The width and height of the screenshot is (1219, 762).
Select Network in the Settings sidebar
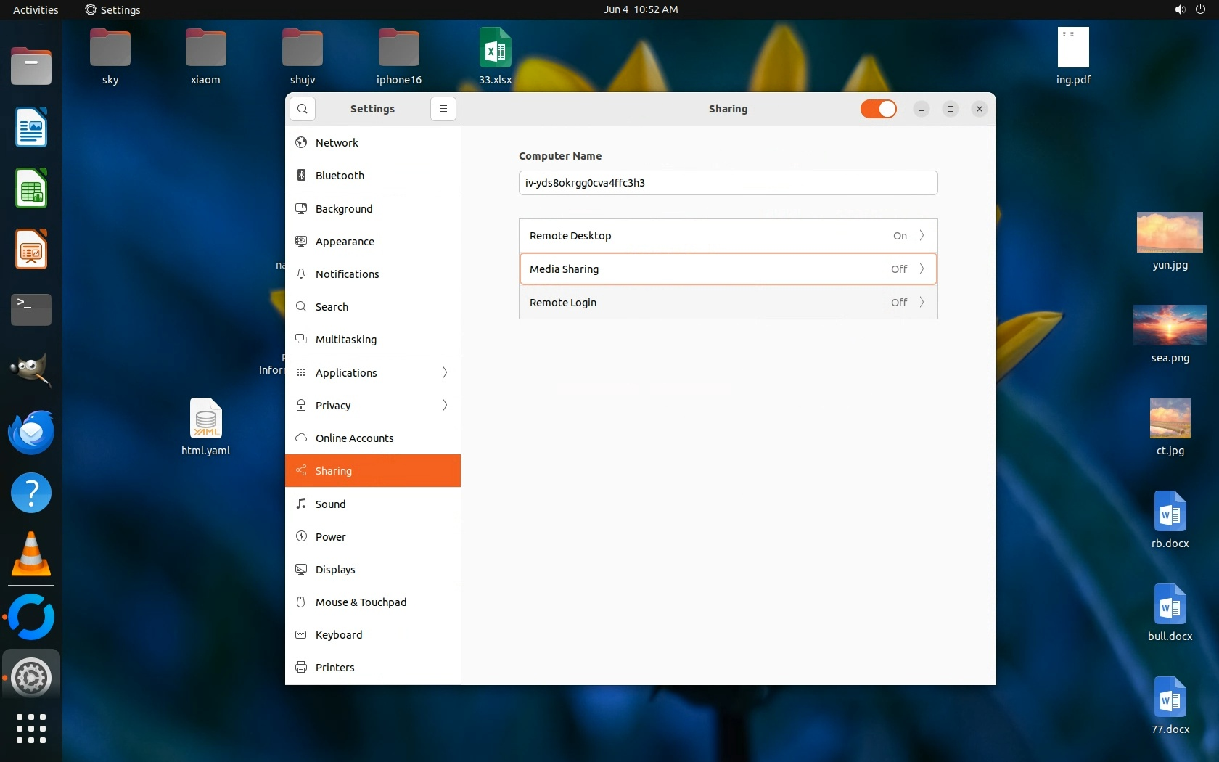(x=337, y=143)
